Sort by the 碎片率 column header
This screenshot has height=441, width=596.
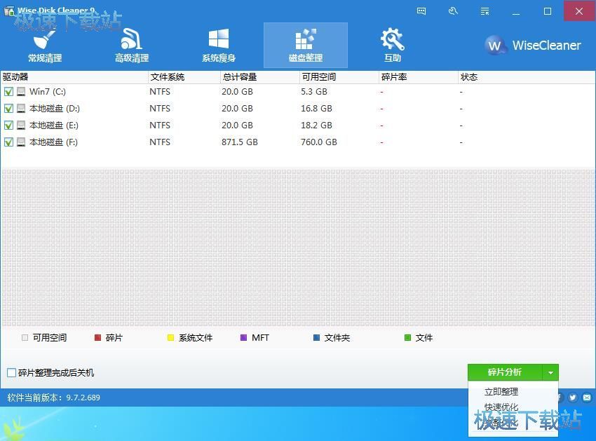(419, 77)
